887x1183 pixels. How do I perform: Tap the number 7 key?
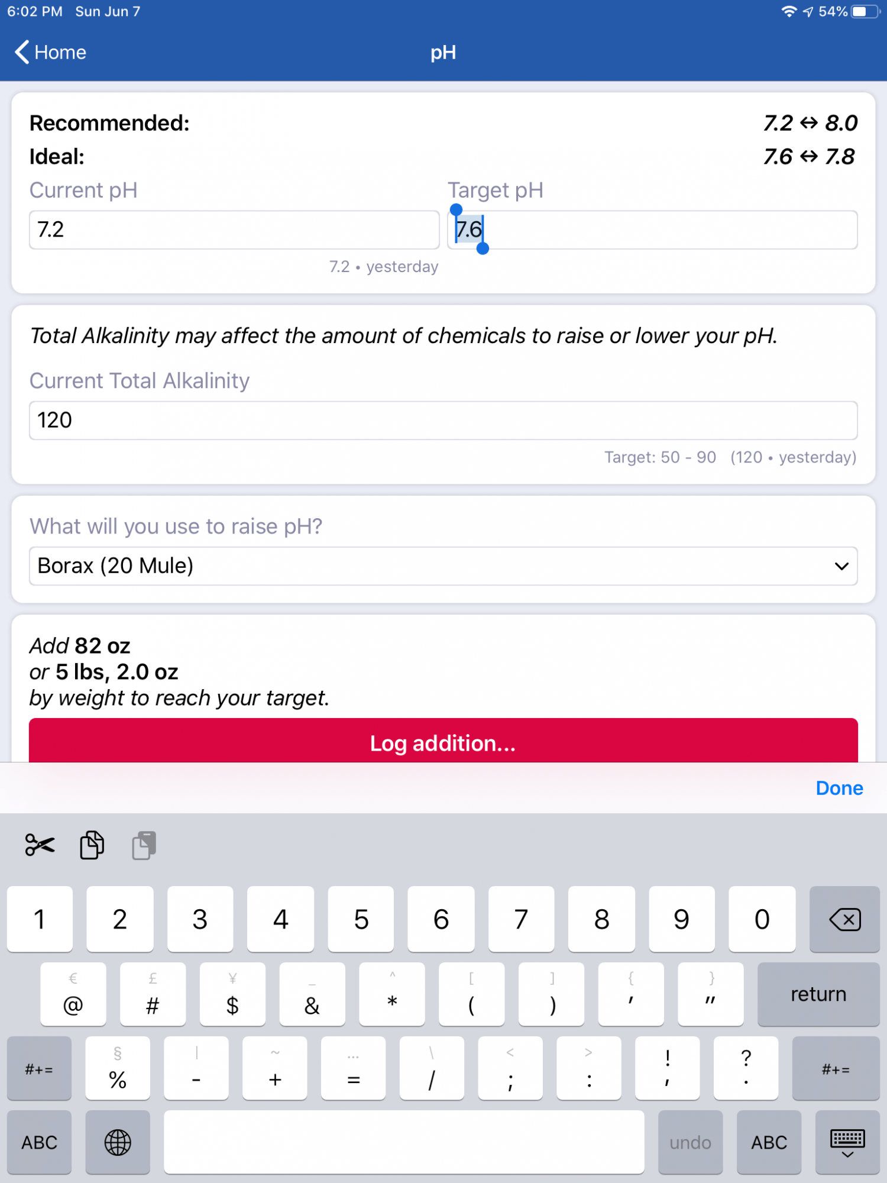(x=521, y=919)
